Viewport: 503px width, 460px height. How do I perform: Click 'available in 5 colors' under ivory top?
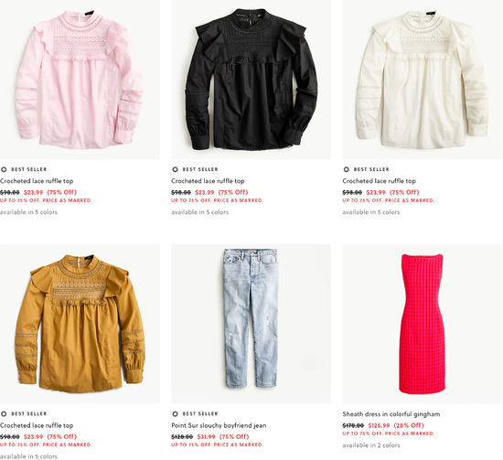point(371,212)
